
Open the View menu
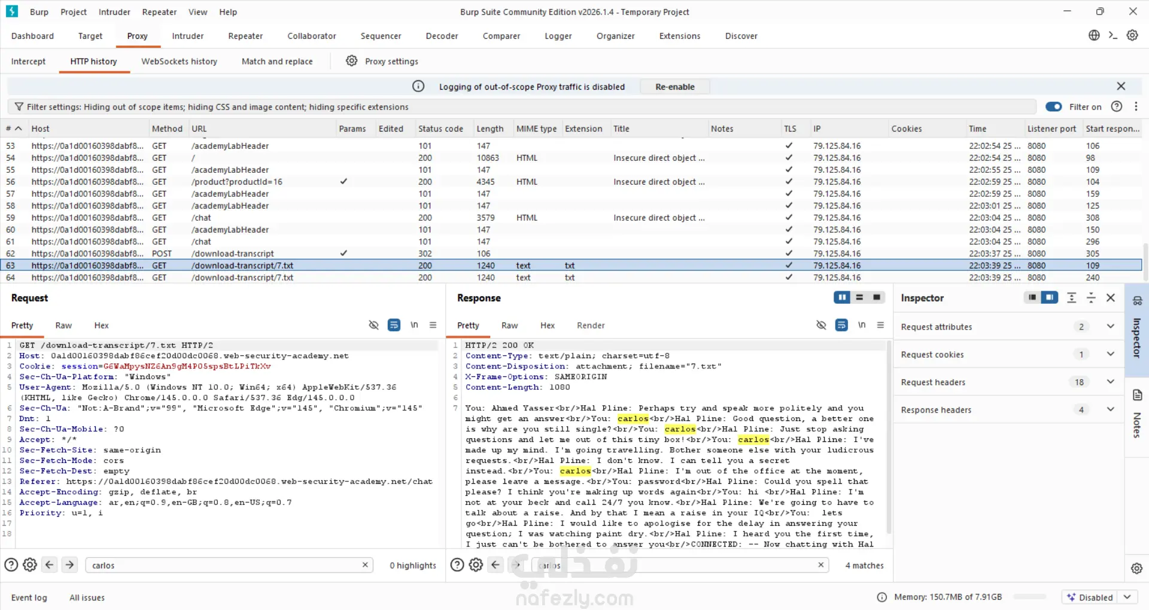[197, 12]
